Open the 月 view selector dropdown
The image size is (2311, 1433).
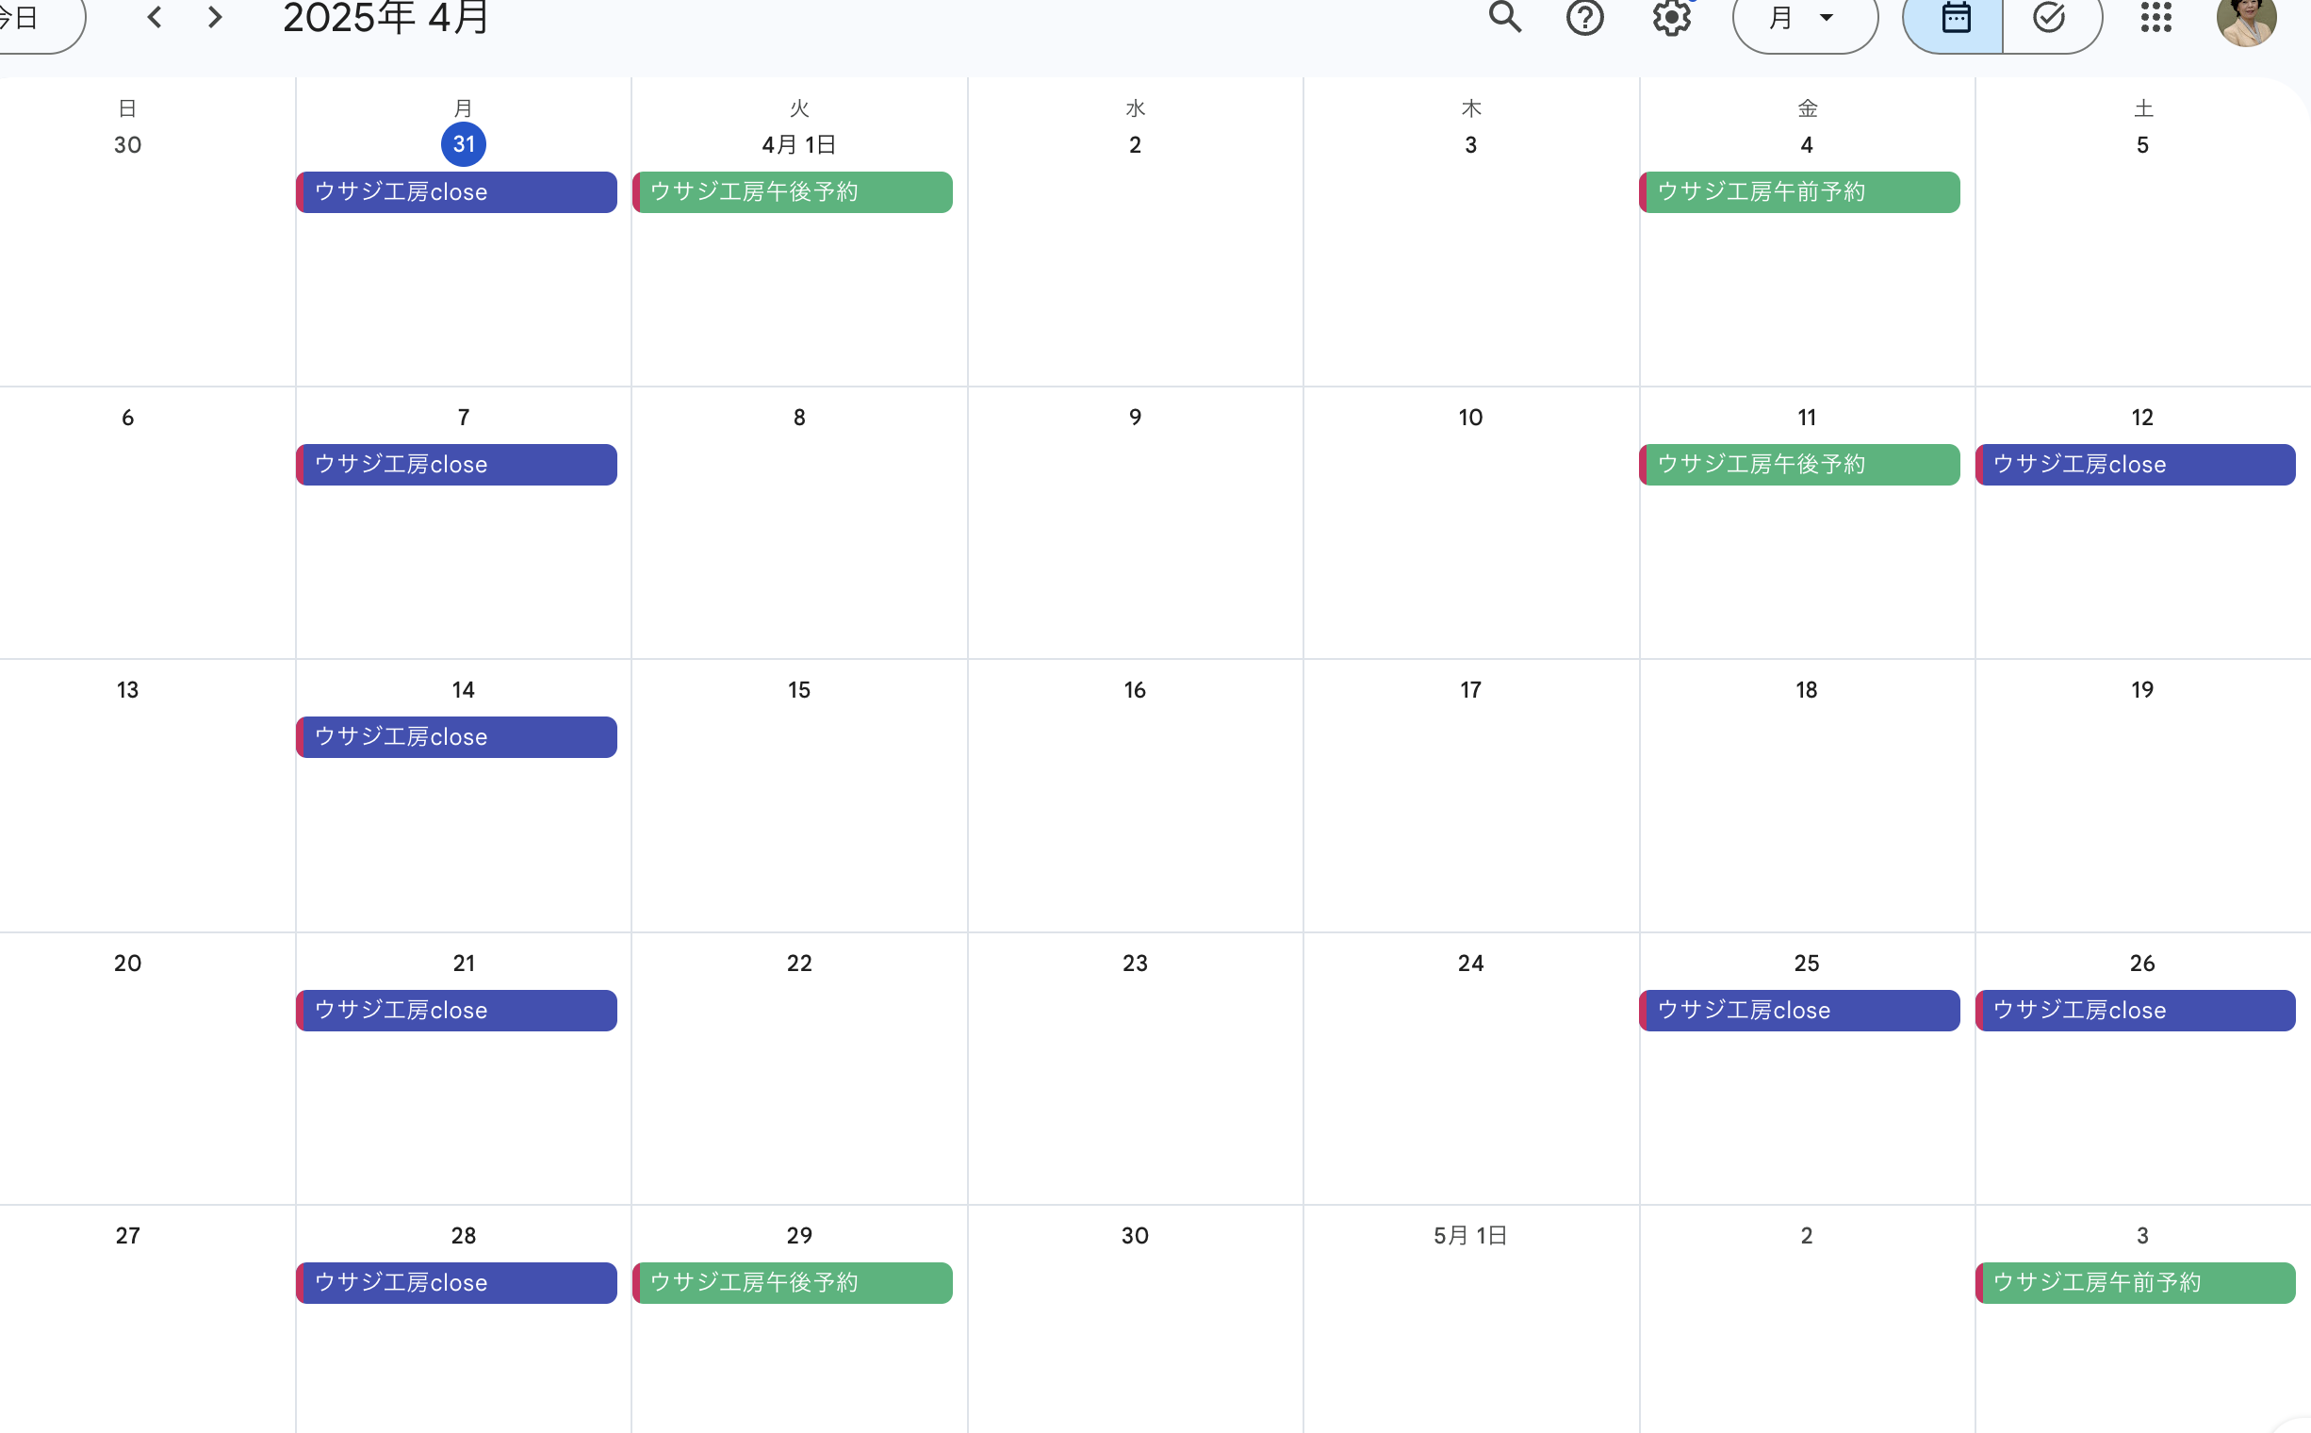(1804, 18)
